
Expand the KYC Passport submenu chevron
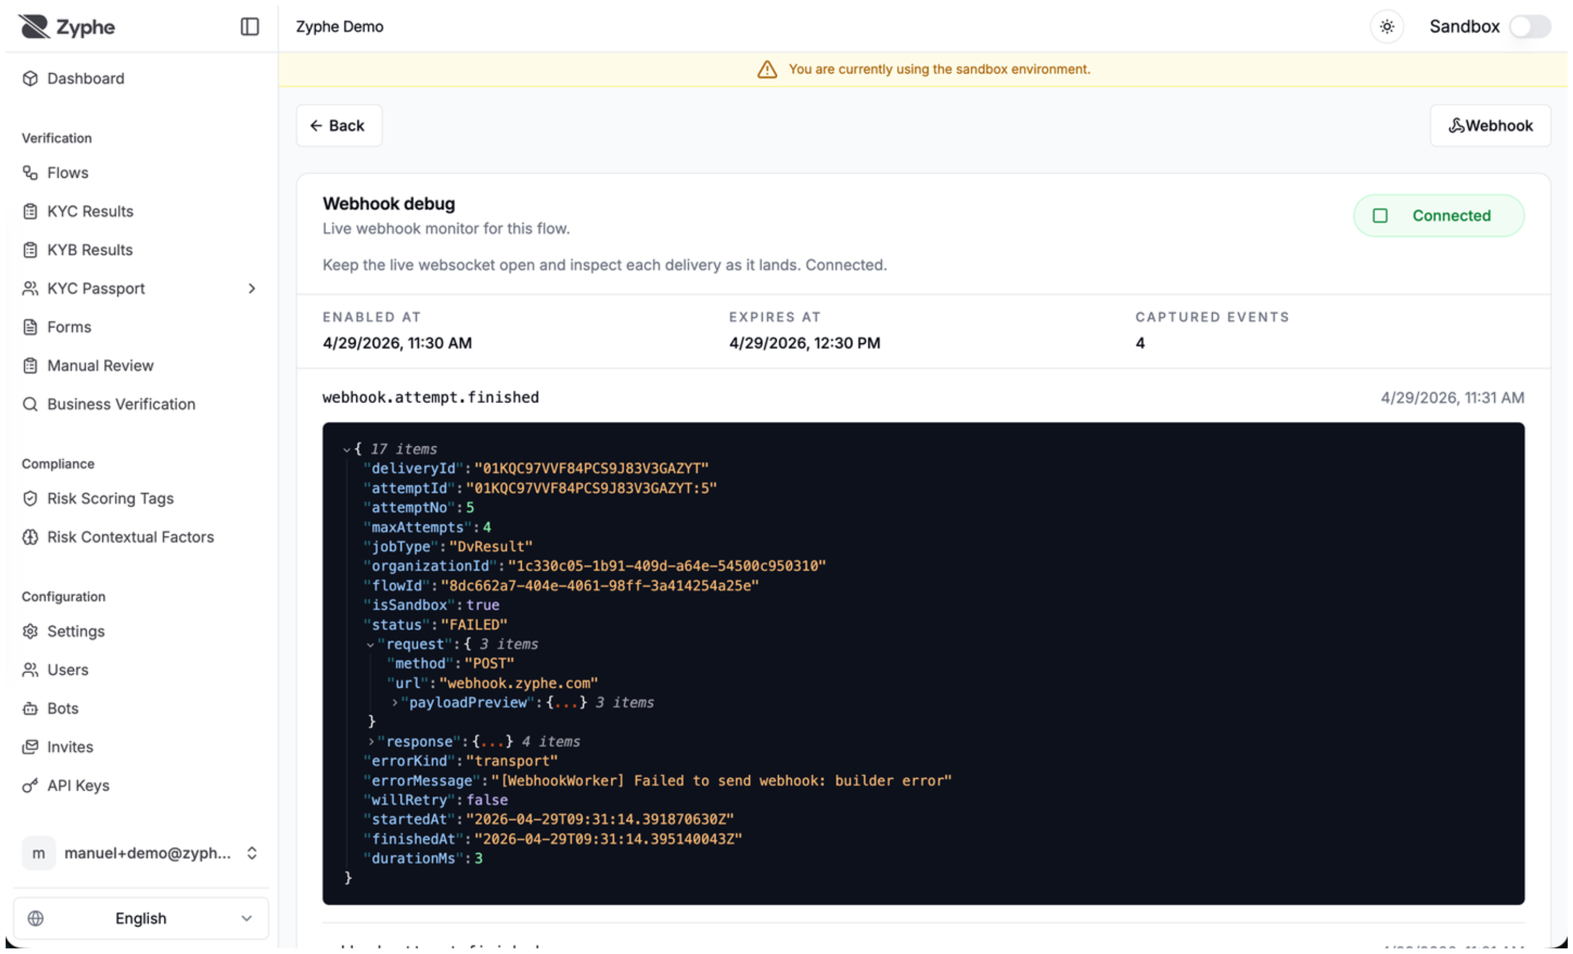point(252,289)
